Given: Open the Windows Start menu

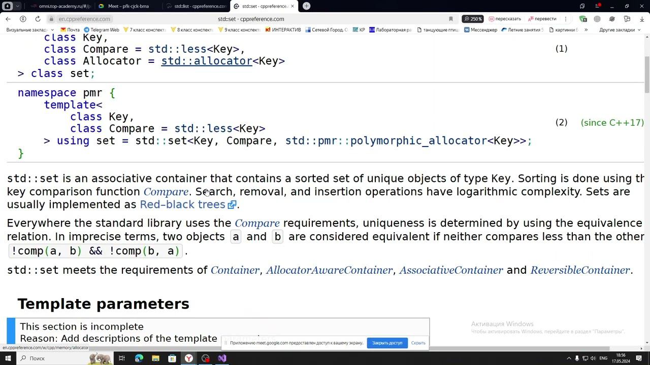Looking at the screenshot, I should (x=8, y=358).
